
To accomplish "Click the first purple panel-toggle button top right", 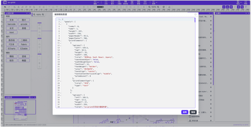I will tap(224, 7).
